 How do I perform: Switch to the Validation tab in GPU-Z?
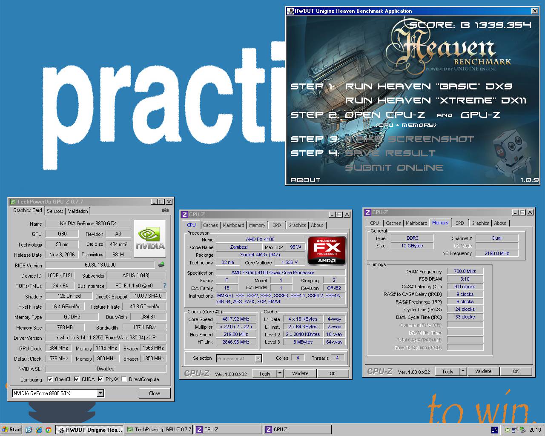(x=78, y=211)
